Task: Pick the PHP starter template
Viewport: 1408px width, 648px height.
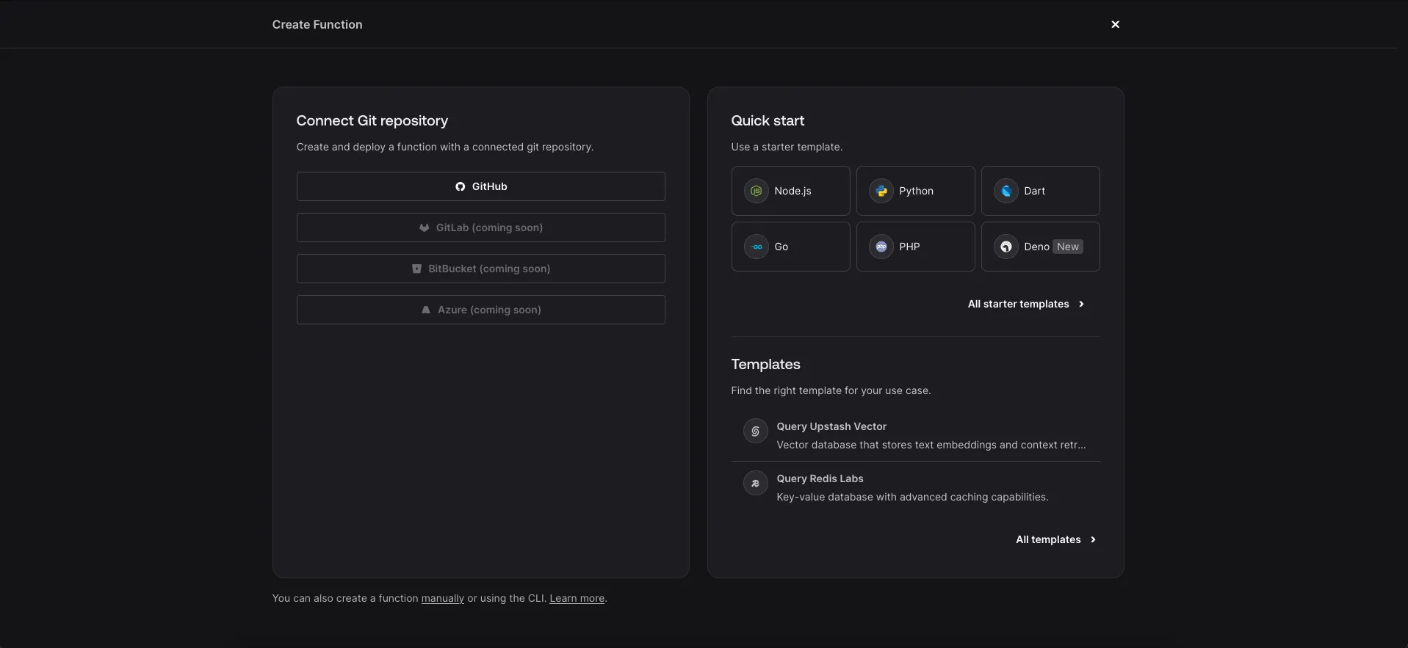Action: (x=915, y=247)
